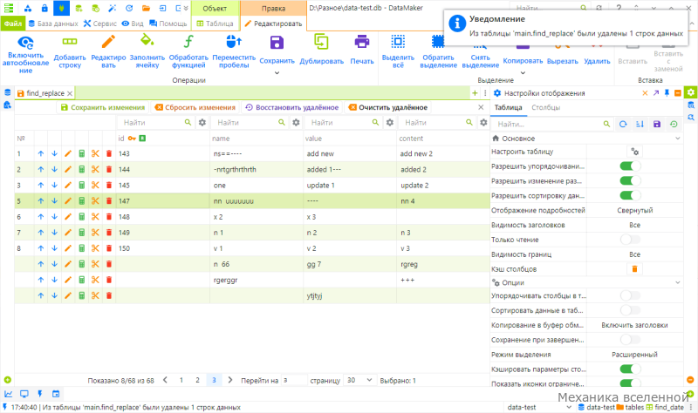Screen dimensions: 698x413
Task: Click Очистить удалённое button
Action: [x=388, y=107]
